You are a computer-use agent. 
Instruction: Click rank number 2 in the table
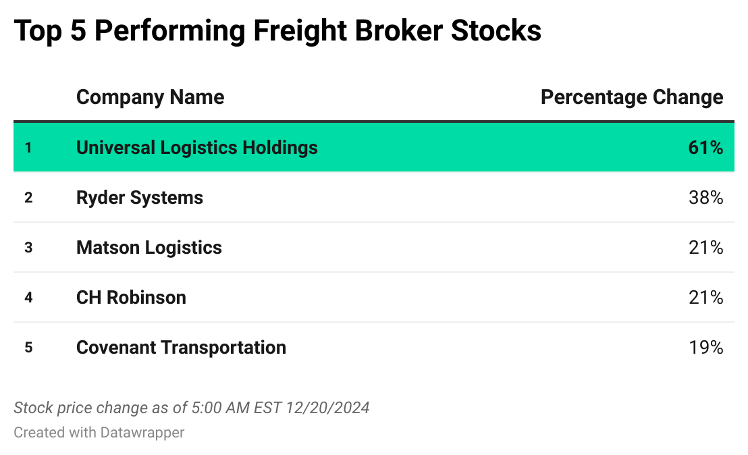[28, 198]
